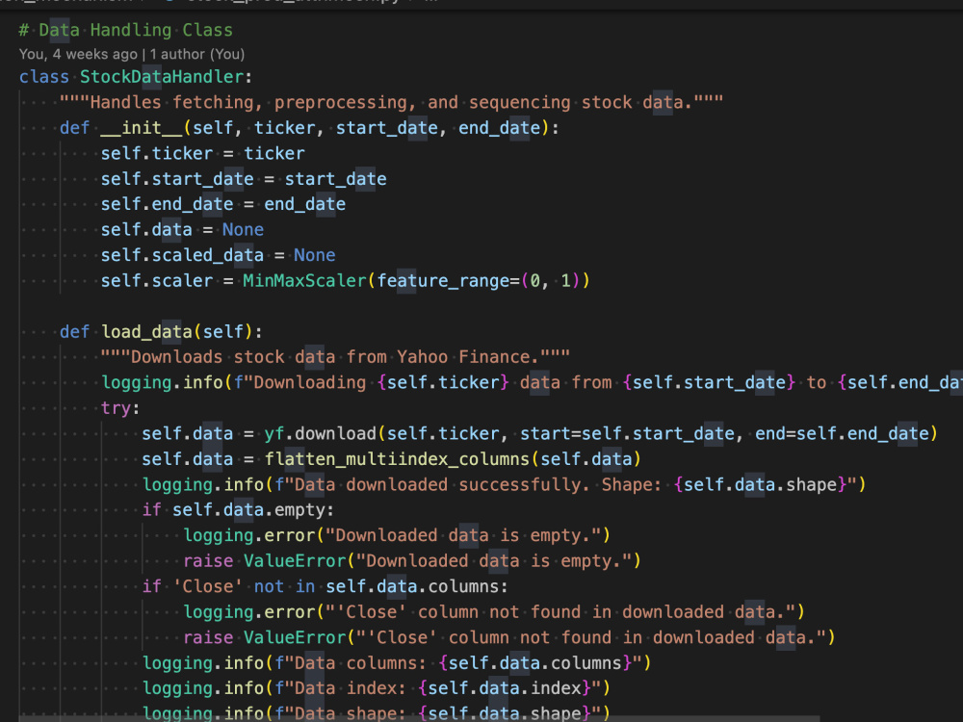Click the 'Data columns:' logging.info line
Viewport: 963px width, 722px height.
397,663
